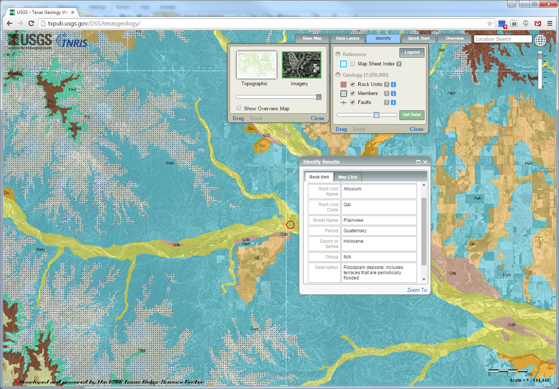Open the Chrome menu
The width and height of the screenshot is (559, 389).
[550, 23]
